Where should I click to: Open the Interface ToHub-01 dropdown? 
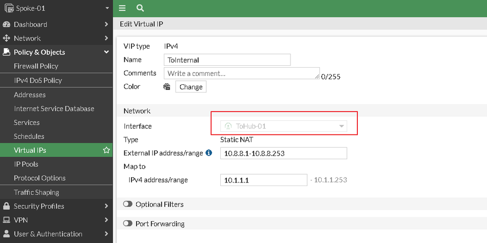click(x=284, y=127)
